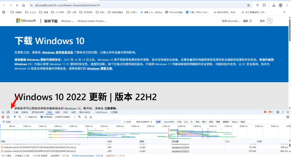Switch to the Lighthouse tab

point(101,112)
